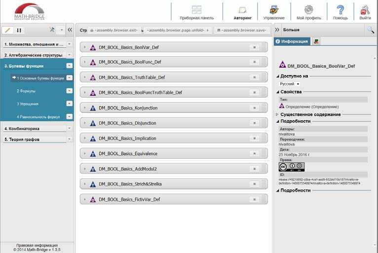Select chapter 3. Булевы функции
The width and height of the screenshot is (378, 253).
pyautogui.click(x=24, y=66)
